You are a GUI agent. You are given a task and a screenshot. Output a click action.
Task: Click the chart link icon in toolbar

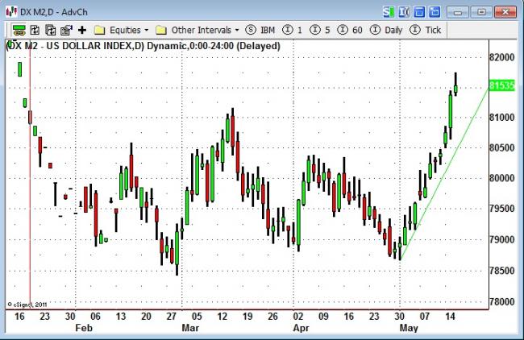(x=19, y=30)
